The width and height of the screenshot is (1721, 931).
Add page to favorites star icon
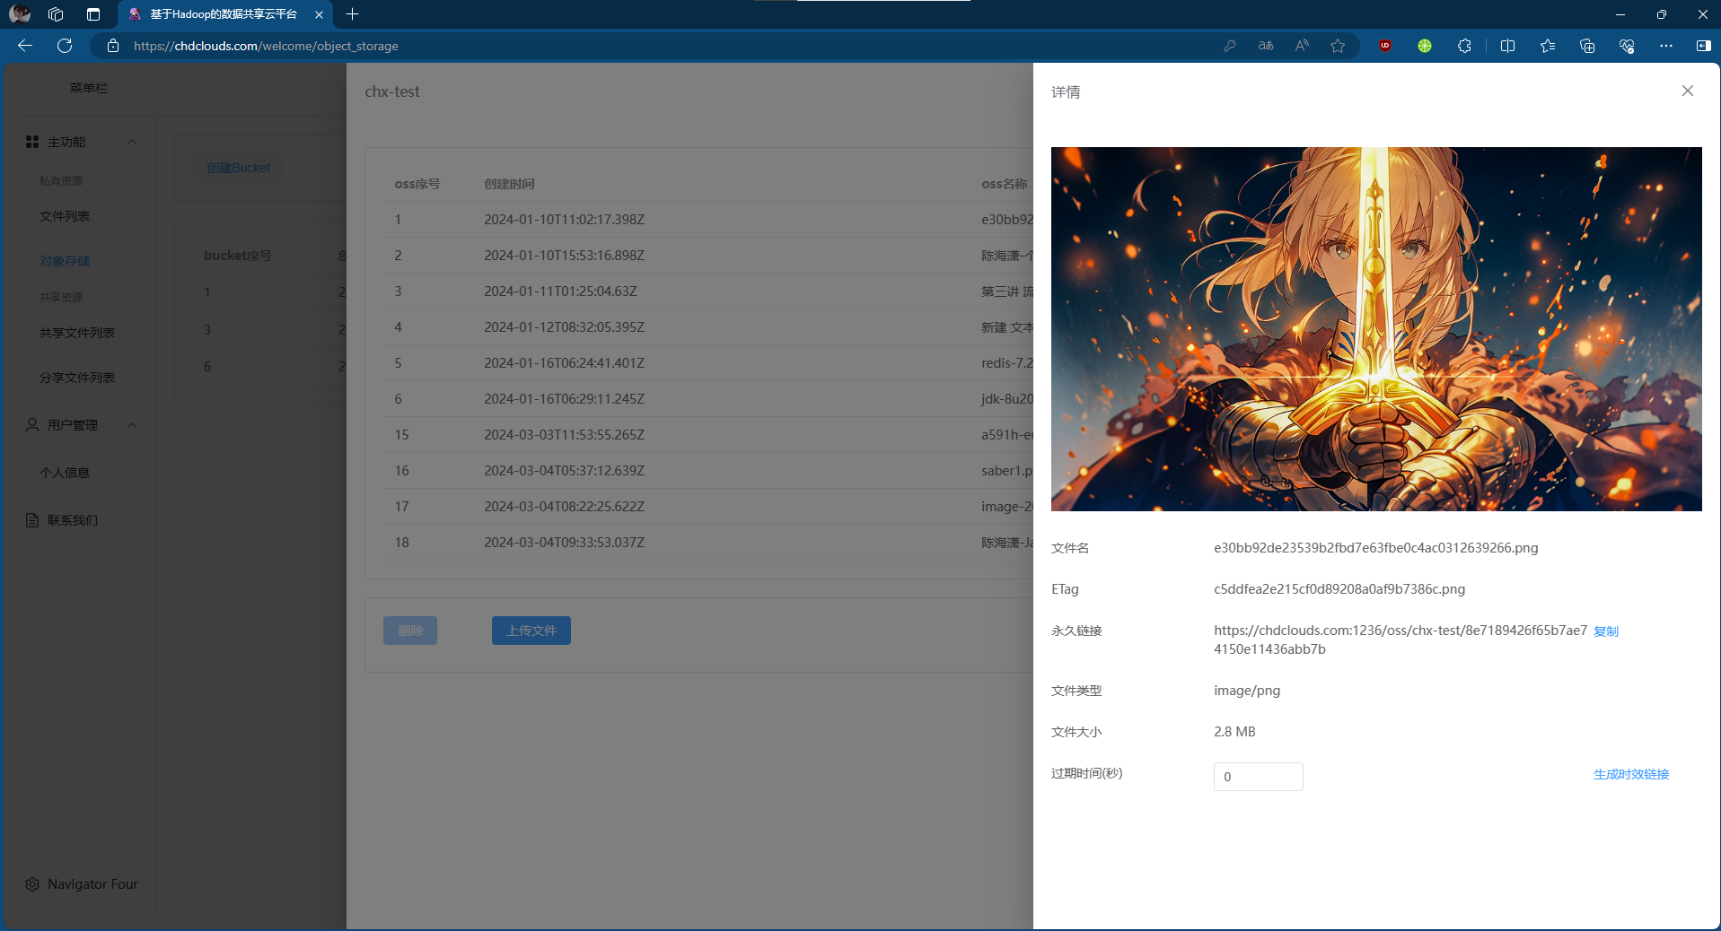[1338, 46]
